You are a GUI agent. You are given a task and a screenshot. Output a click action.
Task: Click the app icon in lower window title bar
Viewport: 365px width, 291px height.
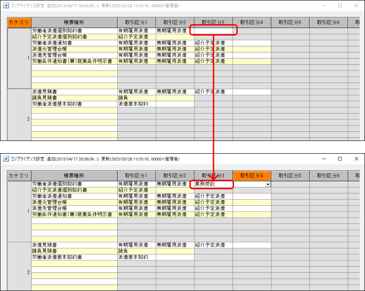click(6, 159)
